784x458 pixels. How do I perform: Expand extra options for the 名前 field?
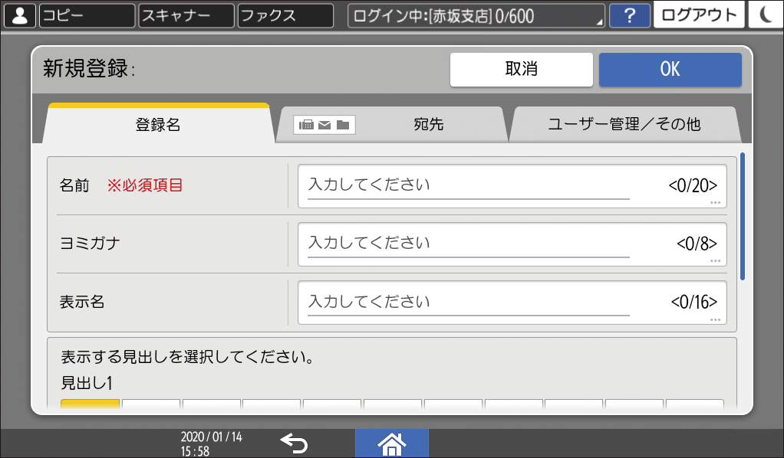[716, 203]
